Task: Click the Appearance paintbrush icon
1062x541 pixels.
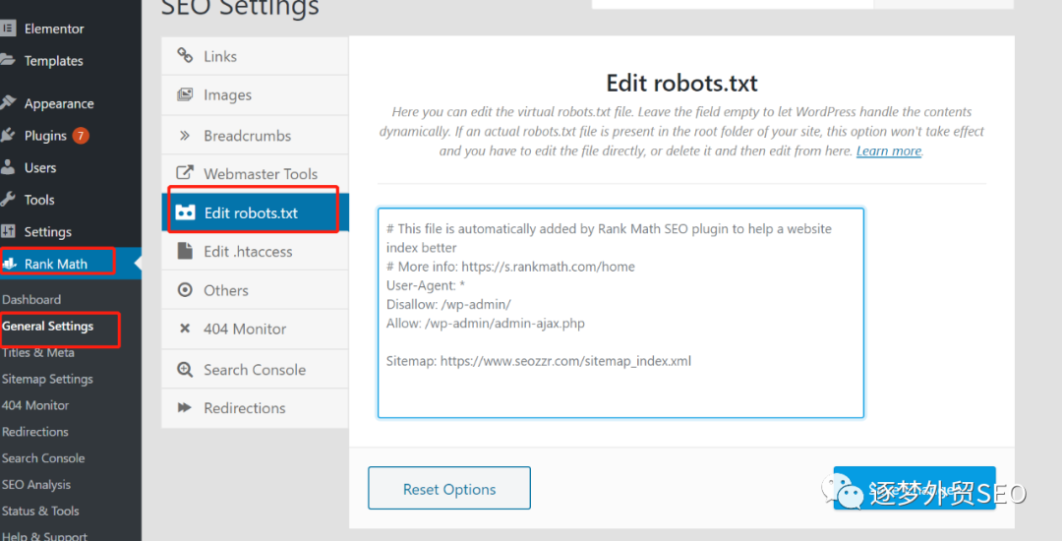Action: tap(8, 103)
